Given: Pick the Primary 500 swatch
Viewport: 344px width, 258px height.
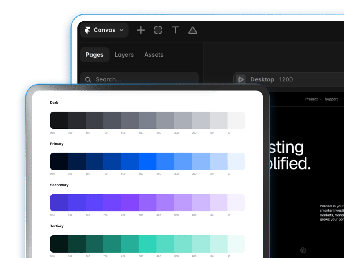Looking at the screenshot, I should point(148,161).
